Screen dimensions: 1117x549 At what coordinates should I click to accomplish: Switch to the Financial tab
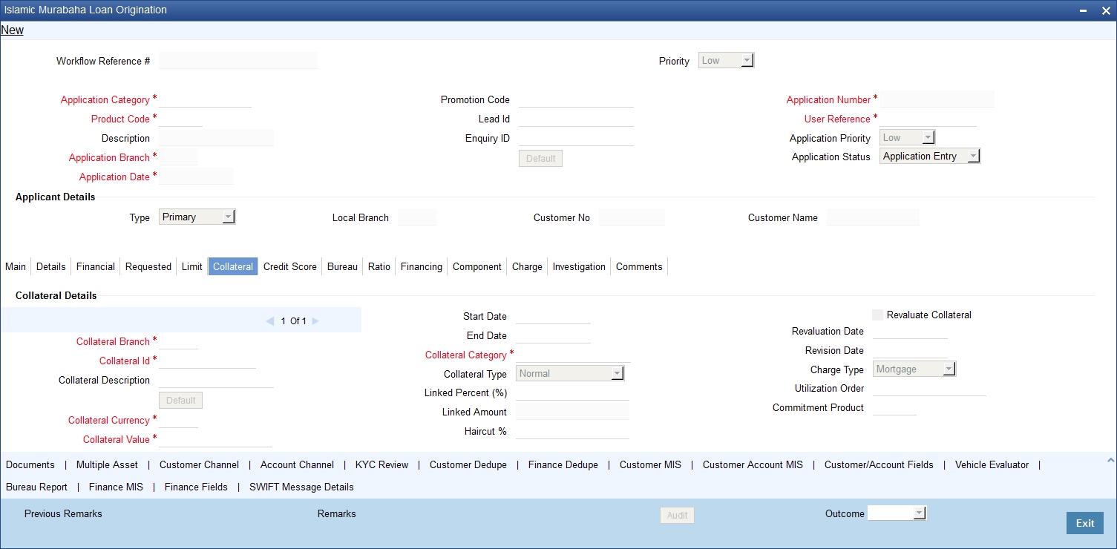point(96,266)
